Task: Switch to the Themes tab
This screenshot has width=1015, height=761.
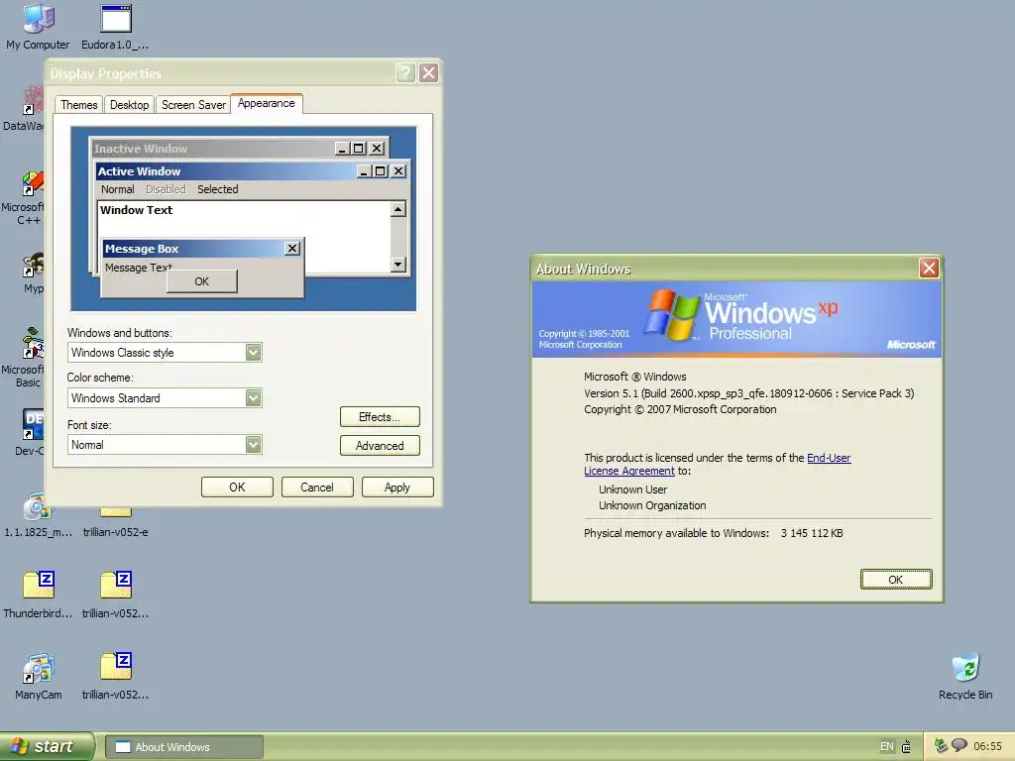Action: click(79, 105)
